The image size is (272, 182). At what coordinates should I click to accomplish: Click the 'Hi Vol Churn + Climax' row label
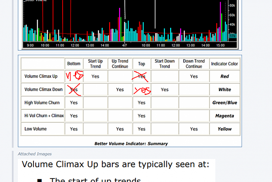tap(44, 116)
